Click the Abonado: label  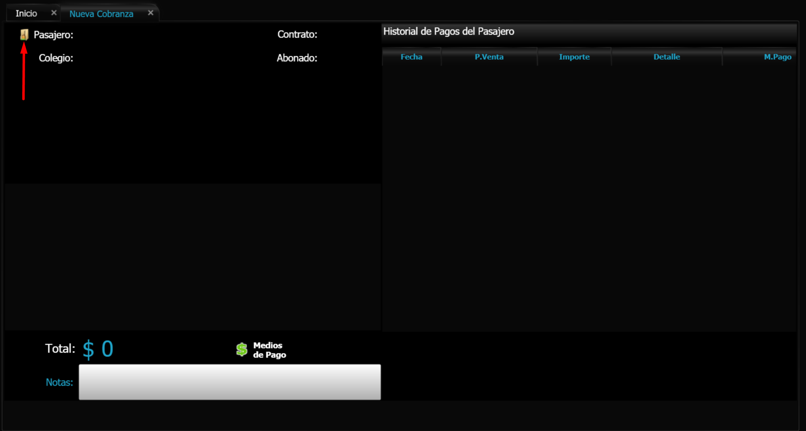(x=296, y=58)
